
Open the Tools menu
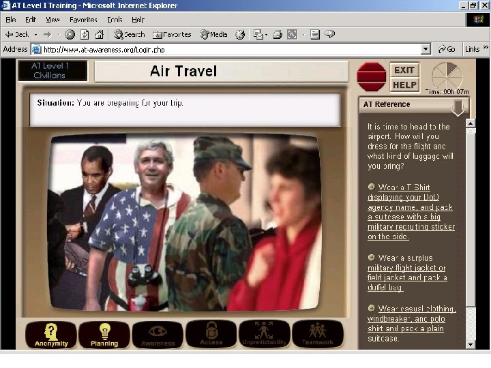point(115,20)
